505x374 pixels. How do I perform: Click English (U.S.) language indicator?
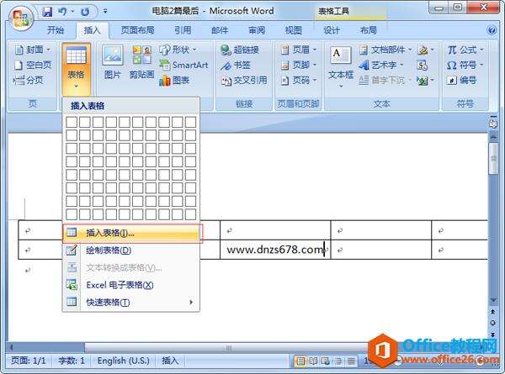(x=124, y=361)
